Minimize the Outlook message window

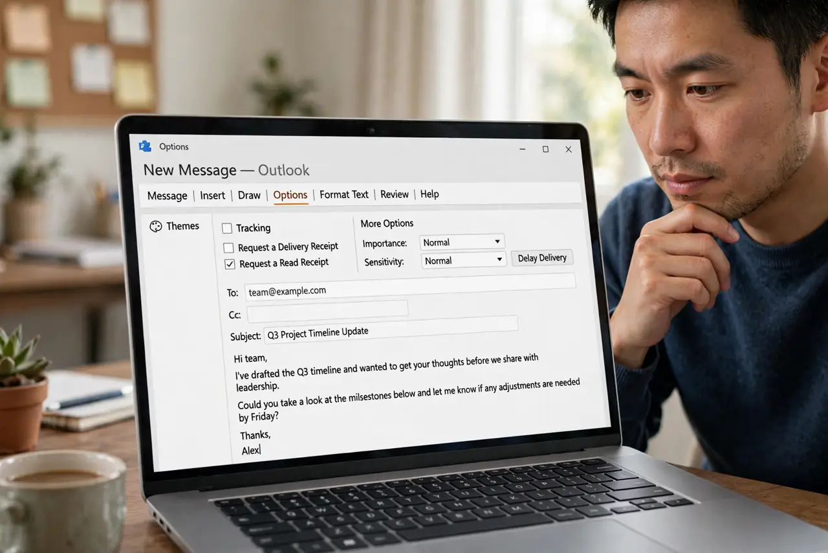(522, 149)
